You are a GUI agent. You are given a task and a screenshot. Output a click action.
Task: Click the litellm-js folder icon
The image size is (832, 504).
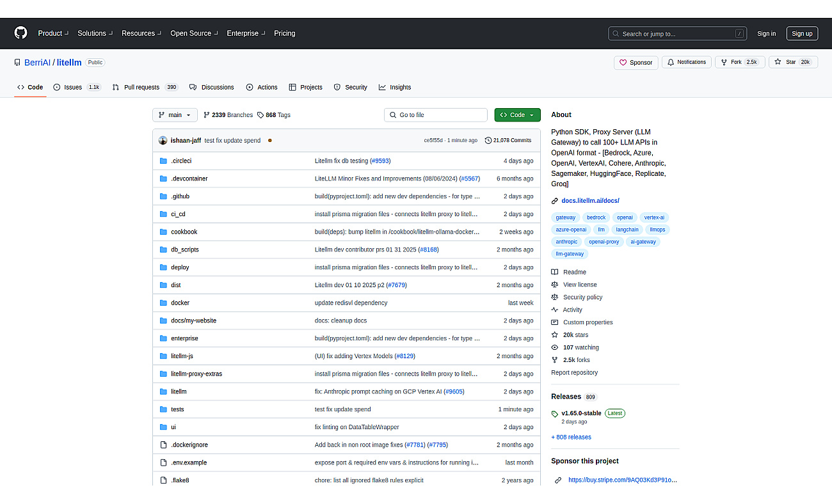coord(163,356)
